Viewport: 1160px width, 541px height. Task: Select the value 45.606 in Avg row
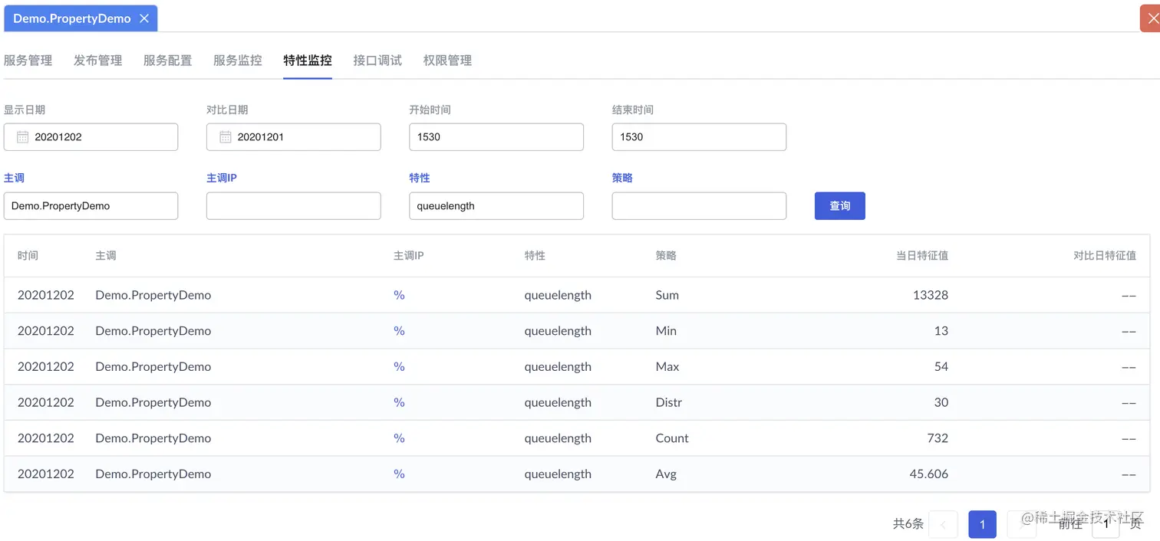[x=929, y=474]
